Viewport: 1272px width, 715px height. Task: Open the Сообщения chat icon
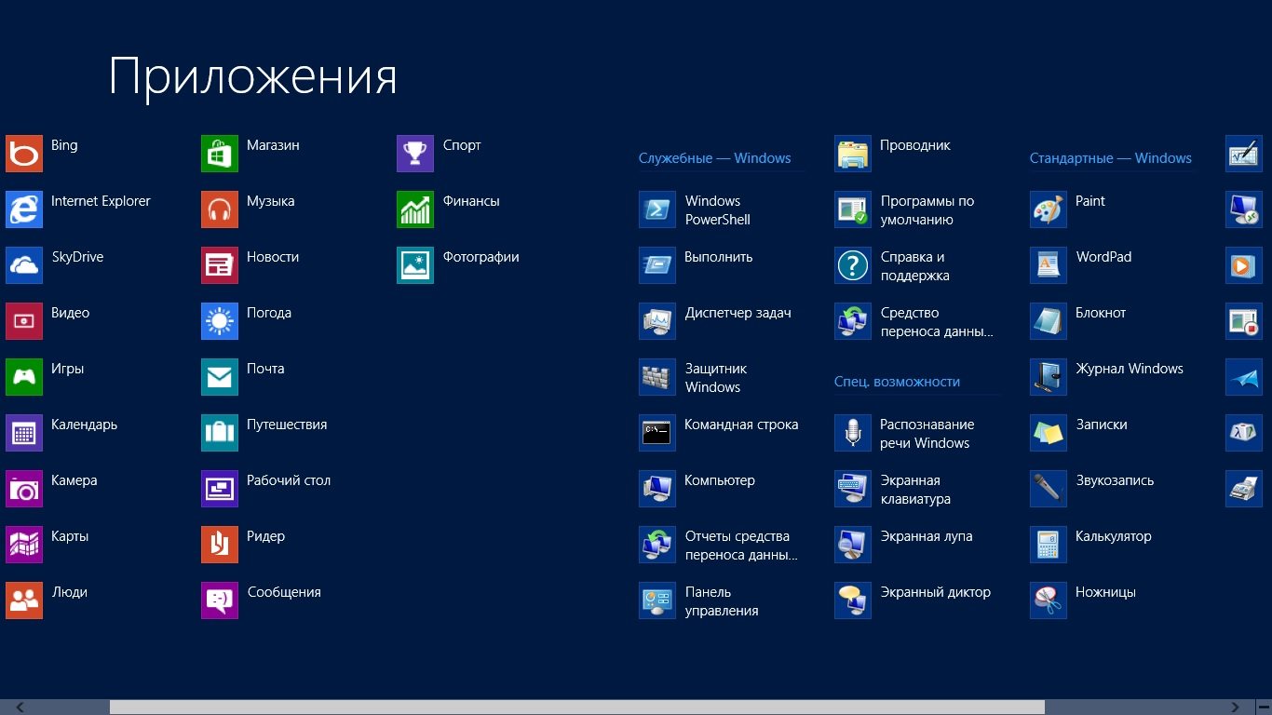[x=220, y=600]
